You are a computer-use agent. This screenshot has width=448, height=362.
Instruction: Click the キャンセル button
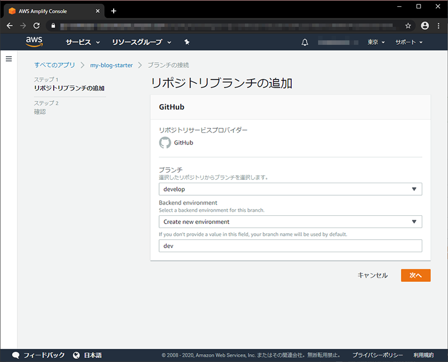tap(372, 275)
